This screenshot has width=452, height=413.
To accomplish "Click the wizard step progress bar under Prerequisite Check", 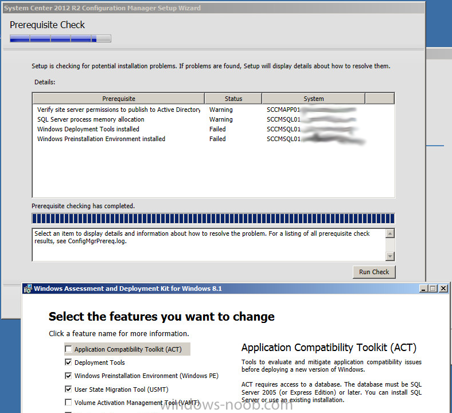I will click(60, 38).
